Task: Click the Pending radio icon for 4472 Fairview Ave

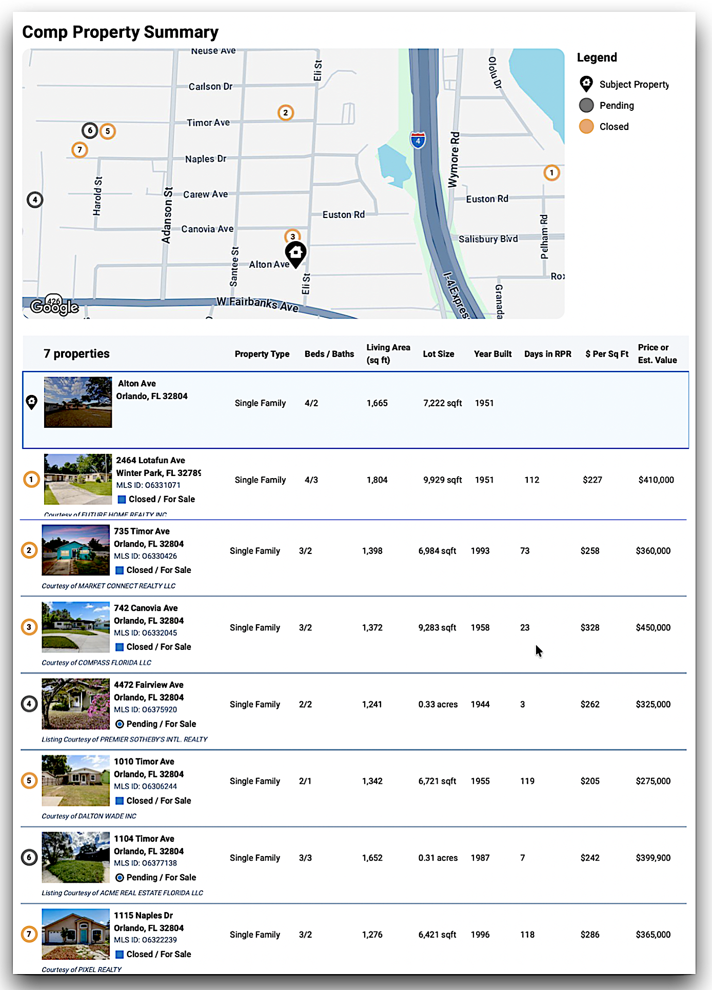Action: tap(120, 724)
